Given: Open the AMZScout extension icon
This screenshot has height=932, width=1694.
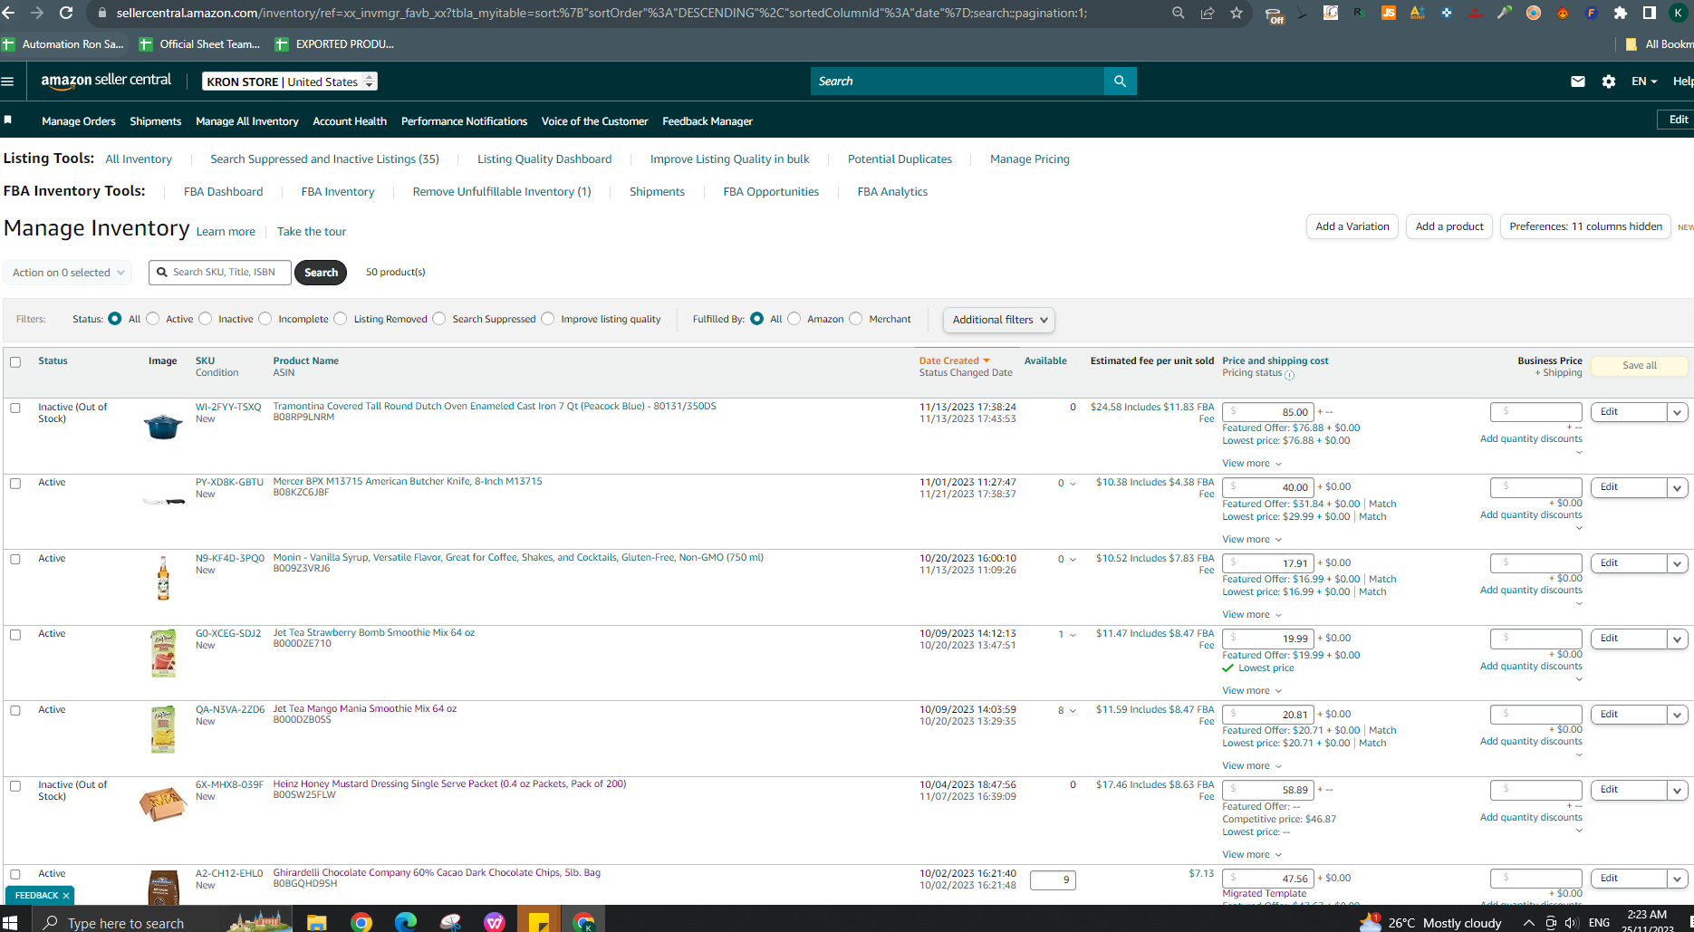Looking at the screenshot, I should 1417,13.
